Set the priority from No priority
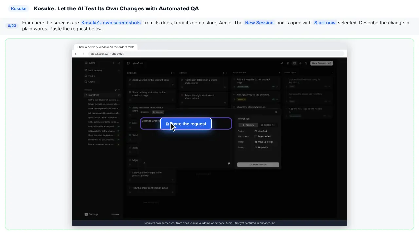419x235 pixels. pyautogui.click(x=261, y=147)
